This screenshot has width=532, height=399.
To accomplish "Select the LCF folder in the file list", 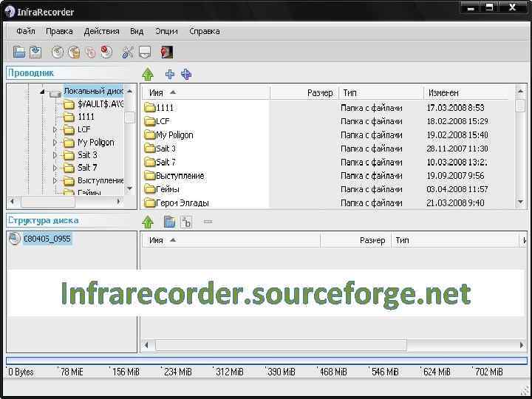I will [x=163, y=121].
